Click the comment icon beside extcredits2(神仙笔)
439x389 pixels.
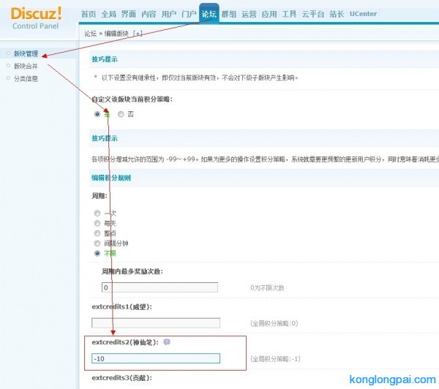[167, 341]
